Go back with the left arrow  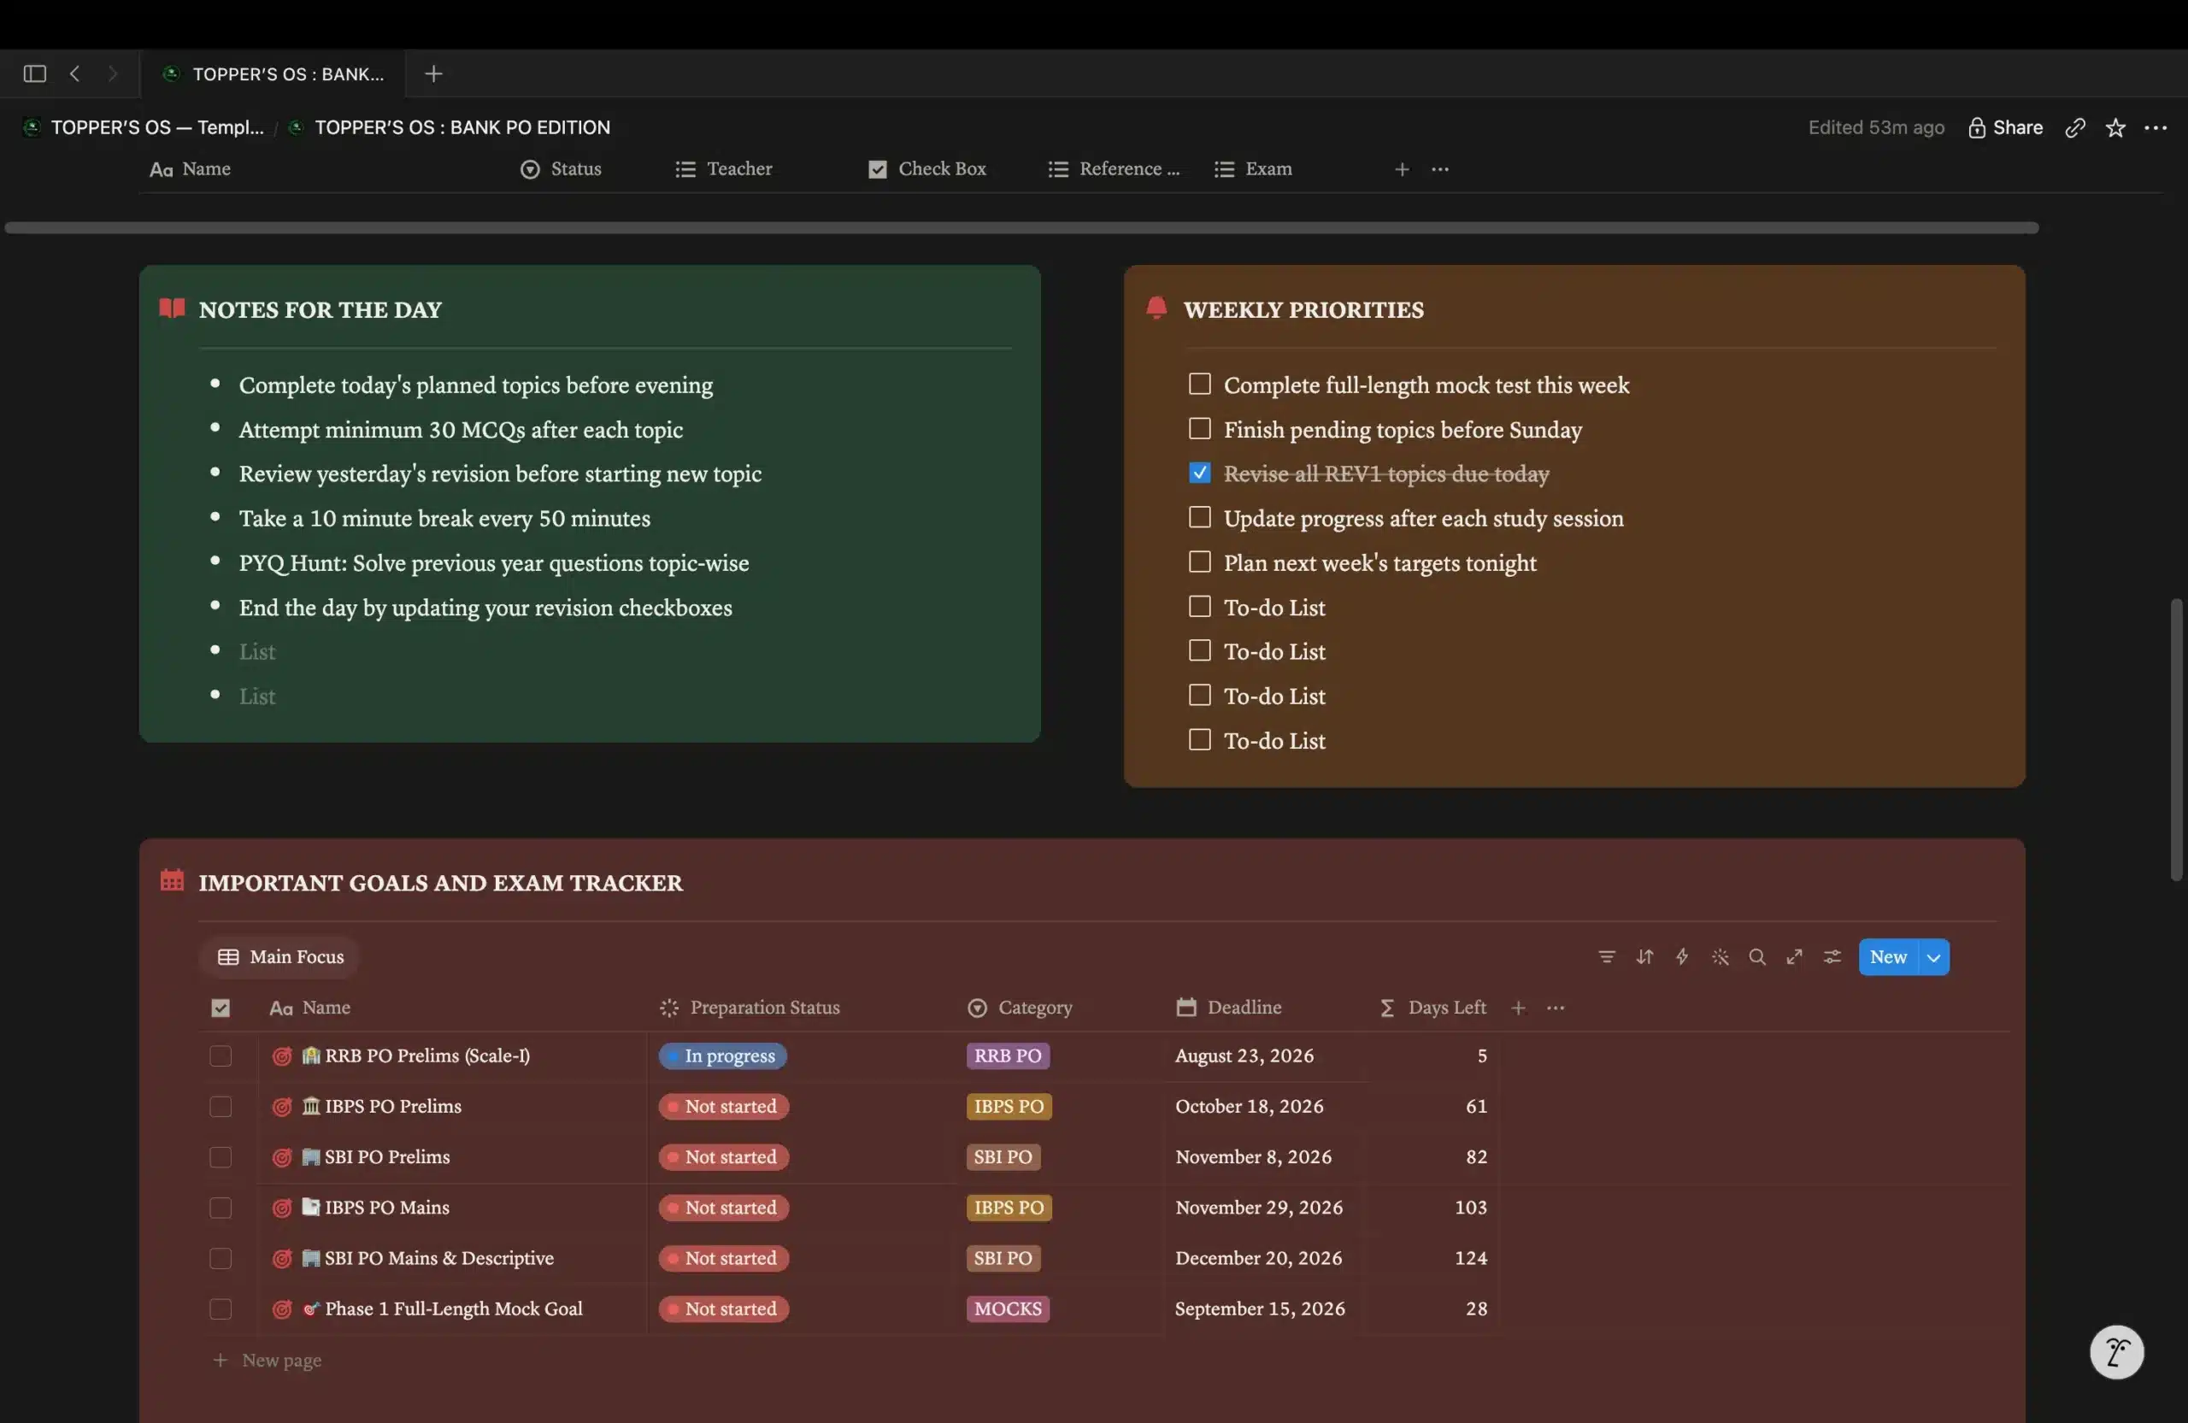[x=75, y=74]
